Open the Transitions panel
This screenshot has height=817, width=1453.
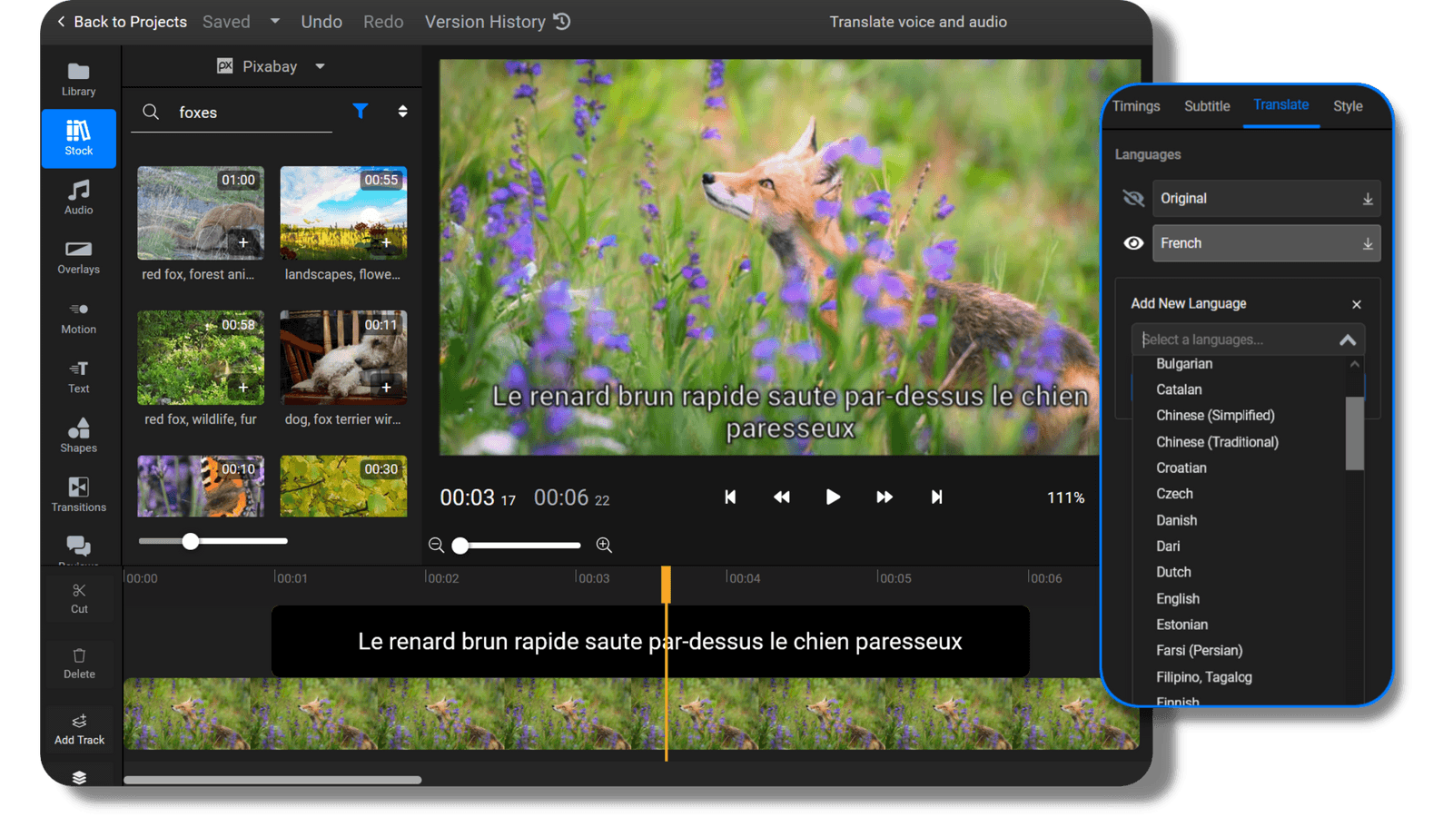tap(78, 495)
